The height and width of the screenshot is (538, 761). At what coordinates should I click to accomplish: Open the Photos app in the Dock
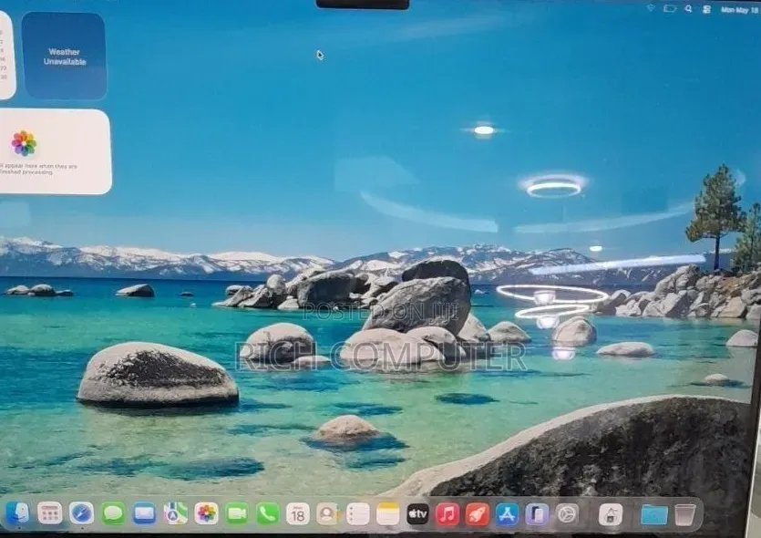(206, 513)
